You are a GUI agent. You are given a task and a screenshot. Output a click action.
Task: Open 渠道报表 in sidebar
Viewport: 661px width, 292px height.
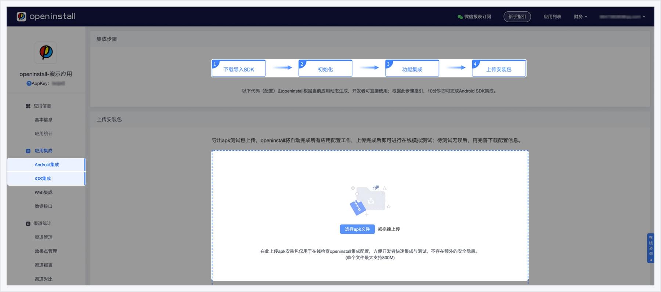coord(43,265)
